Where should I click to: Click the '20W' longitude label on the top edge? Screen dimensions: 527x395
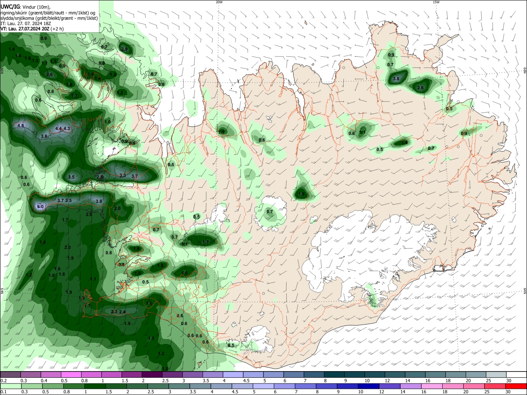pyautogui.click(x=219, y=2)
